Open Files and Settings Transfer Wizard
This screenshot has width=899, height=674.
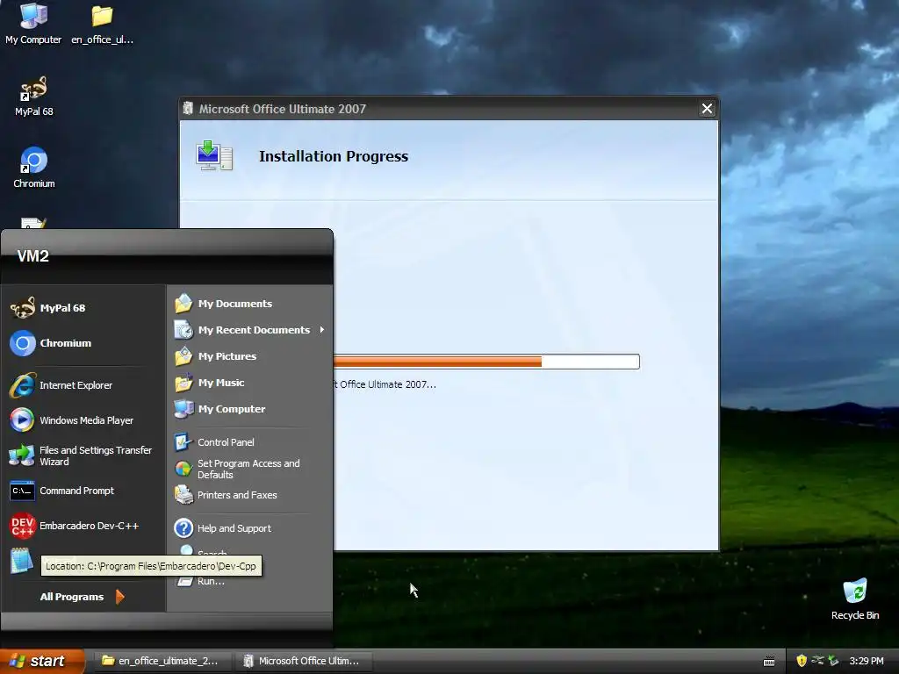pyautogui.click(x=83, y=455)
